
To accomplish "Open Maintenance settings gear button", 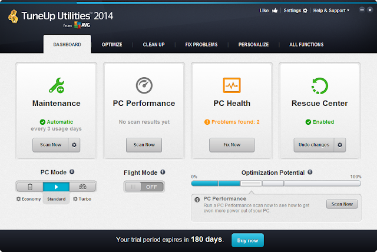I will [74, 145].
